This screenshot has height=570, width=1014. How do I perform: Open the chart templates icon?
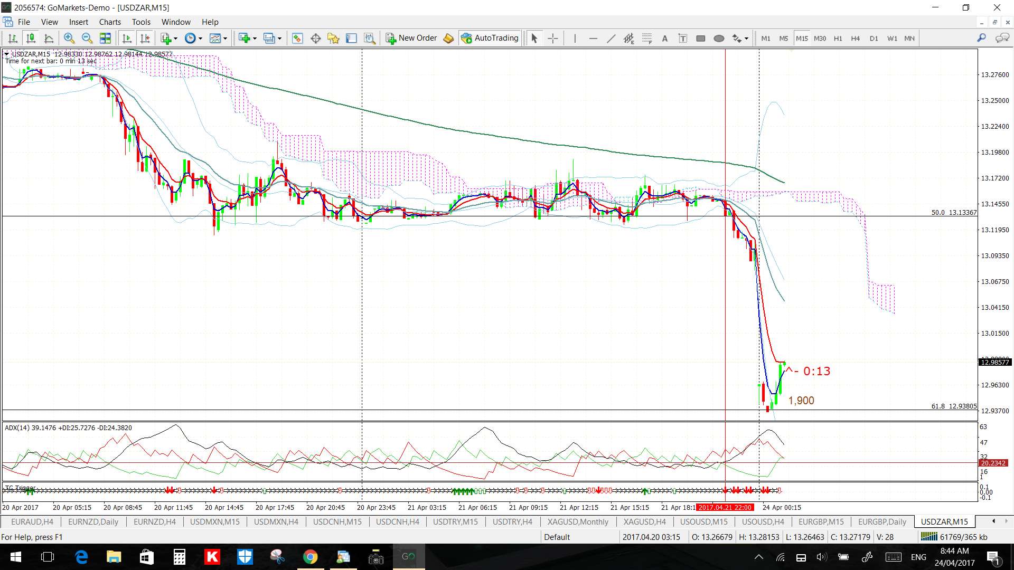(215, 38)
